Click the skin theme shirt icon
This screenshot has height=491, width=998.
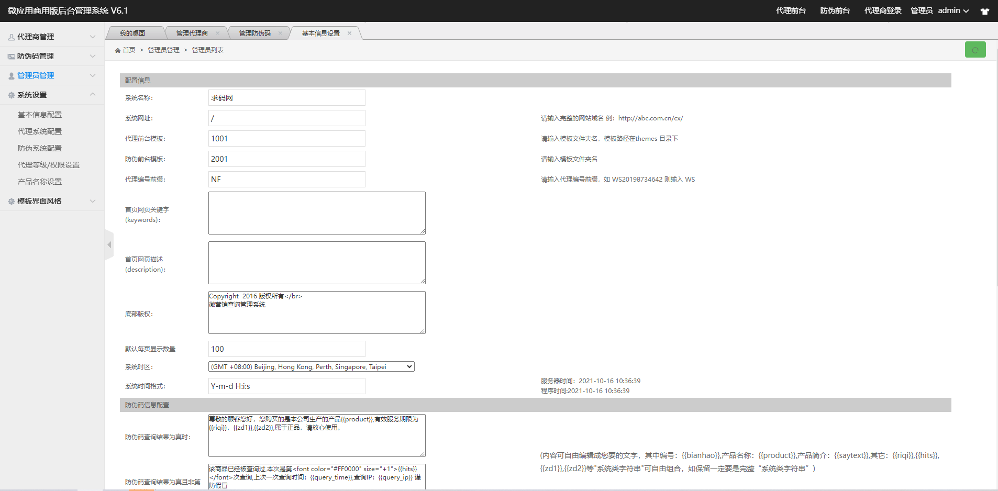984,11
